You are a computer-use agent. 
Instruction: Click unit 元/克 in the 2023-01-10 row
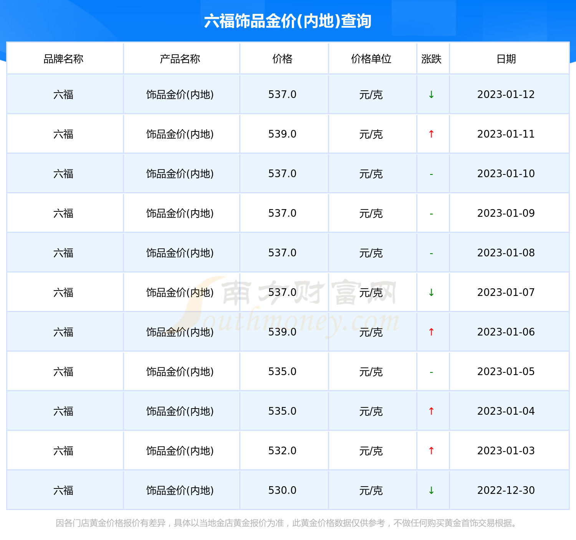click(x=371, y=174)
